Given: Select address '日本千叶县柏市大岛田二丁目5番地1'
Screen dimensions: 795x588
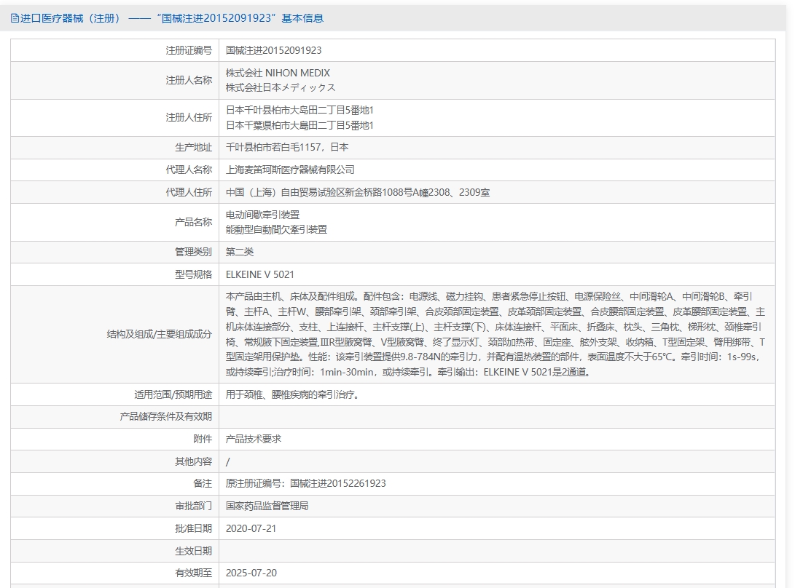Looking at the screenshot, I should coord(299,110).
